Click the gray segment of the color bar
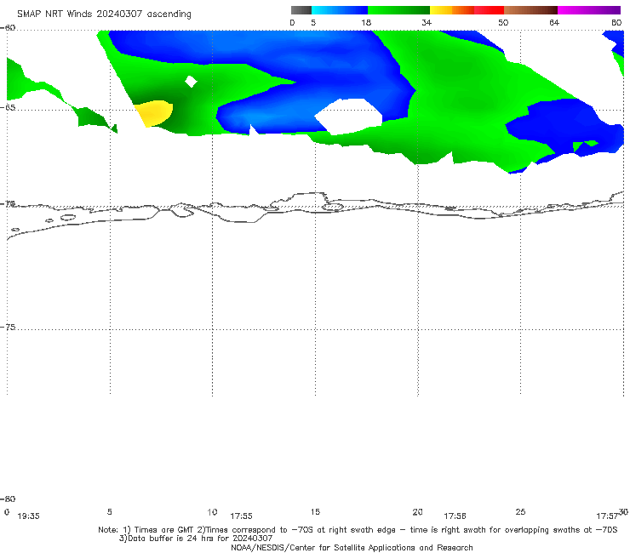This screenshot has height=553, width=630. click(301, 10)
